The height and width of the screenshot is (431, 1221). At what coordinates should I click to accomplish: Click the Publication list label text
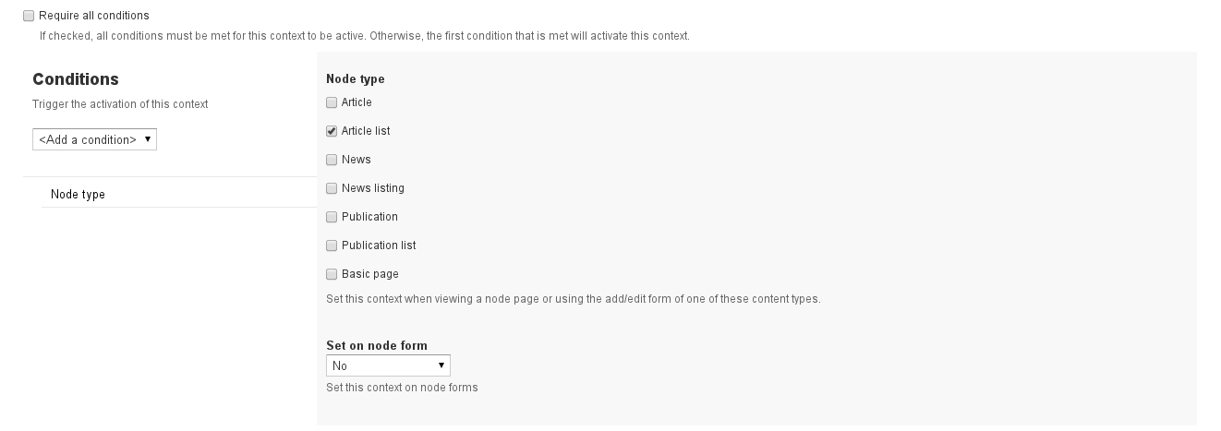(379, 245)
